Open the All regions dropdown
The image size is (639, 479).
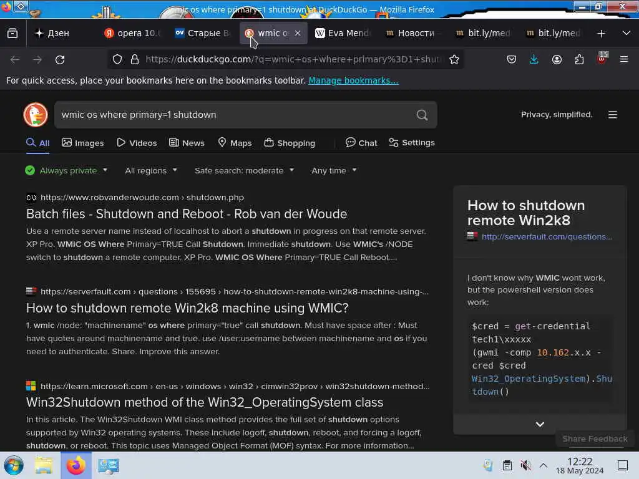point(151,171)
